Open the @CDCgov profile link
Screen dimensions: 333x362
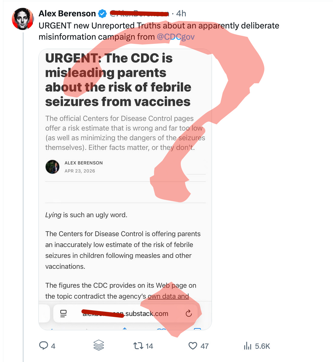(176, 37)
